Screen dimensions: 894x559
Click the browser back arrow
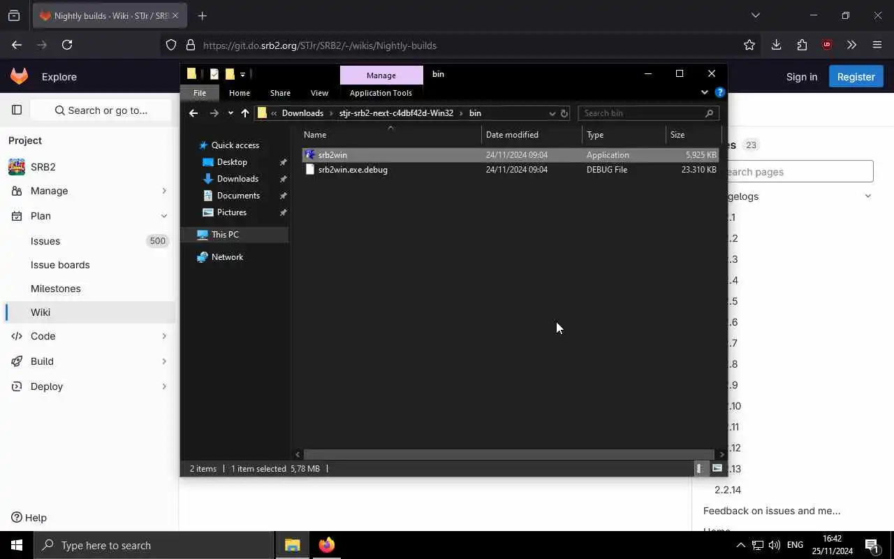(17, 45)
